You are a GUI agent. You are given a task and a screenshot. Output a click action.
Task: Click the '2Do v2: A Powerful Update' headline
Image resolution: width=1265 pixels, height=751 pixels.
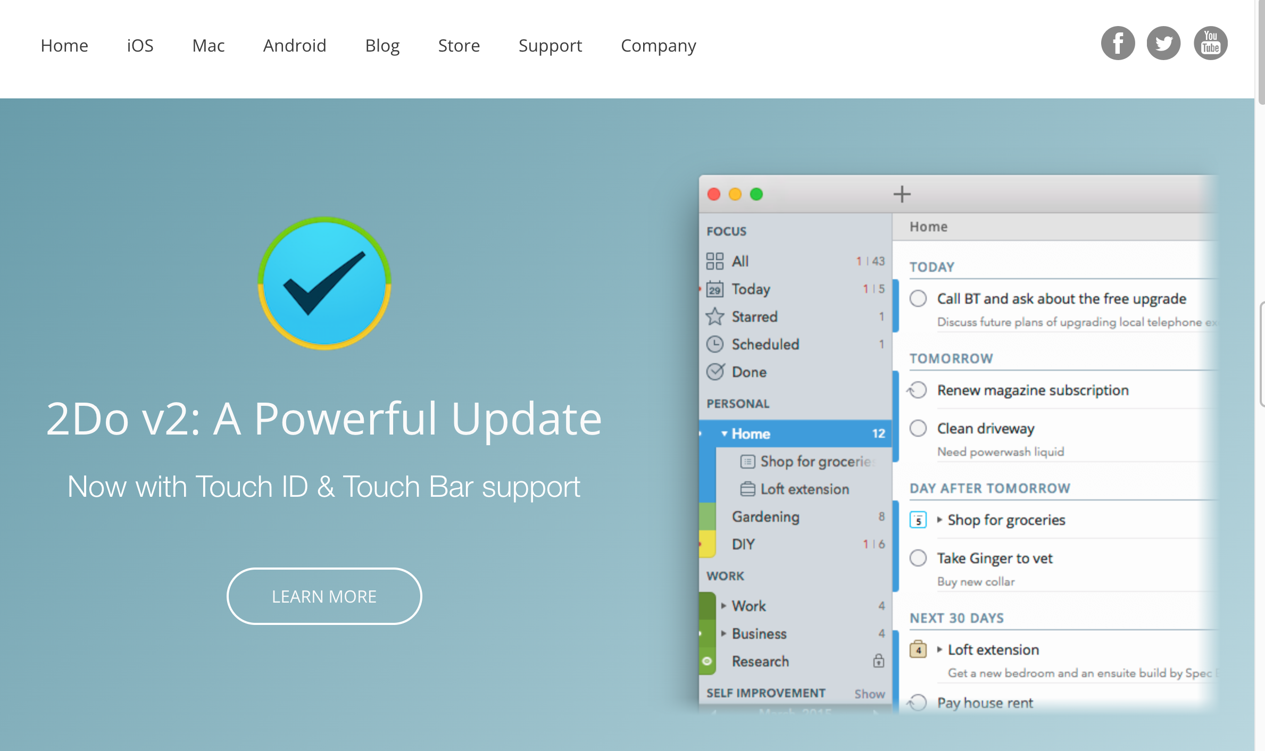click(324, 419)
